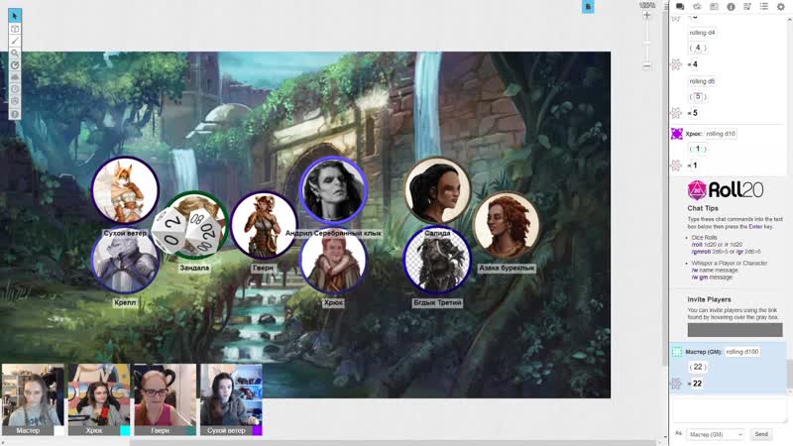Viewport: 793px width, 446px height.
Task: Click the gray invite link box
Action: (735, 330)
